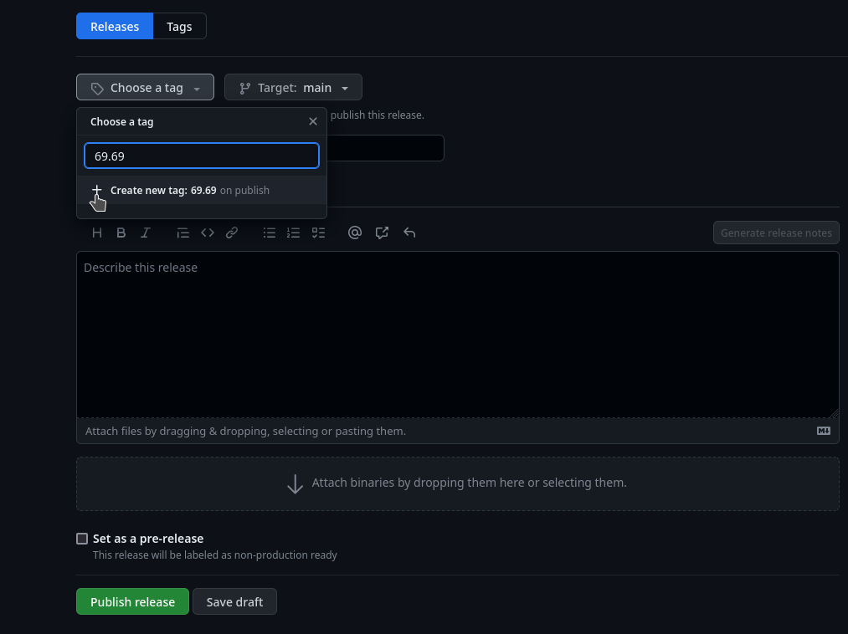Apply italic formatting to release notes
The width and height of the screenshot is (848, 634).
[x=146, y=233]
